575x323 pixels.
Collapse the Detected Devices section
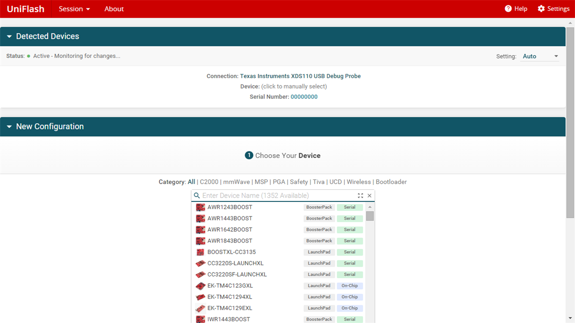[9, 36]
